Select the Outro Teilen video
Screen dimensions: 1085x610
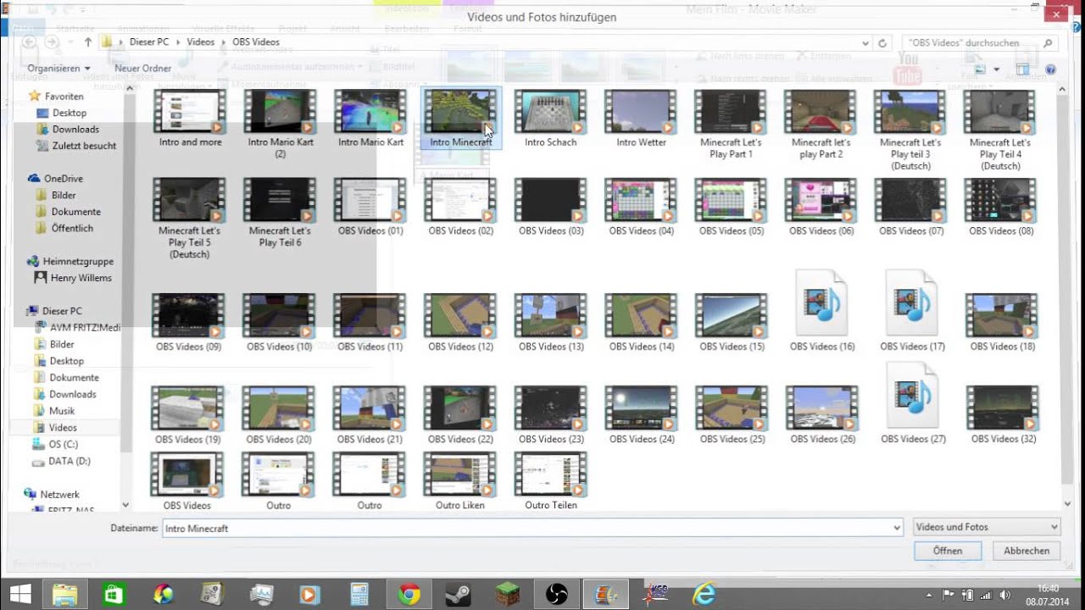pyautogui.click(x=551, y=480)
